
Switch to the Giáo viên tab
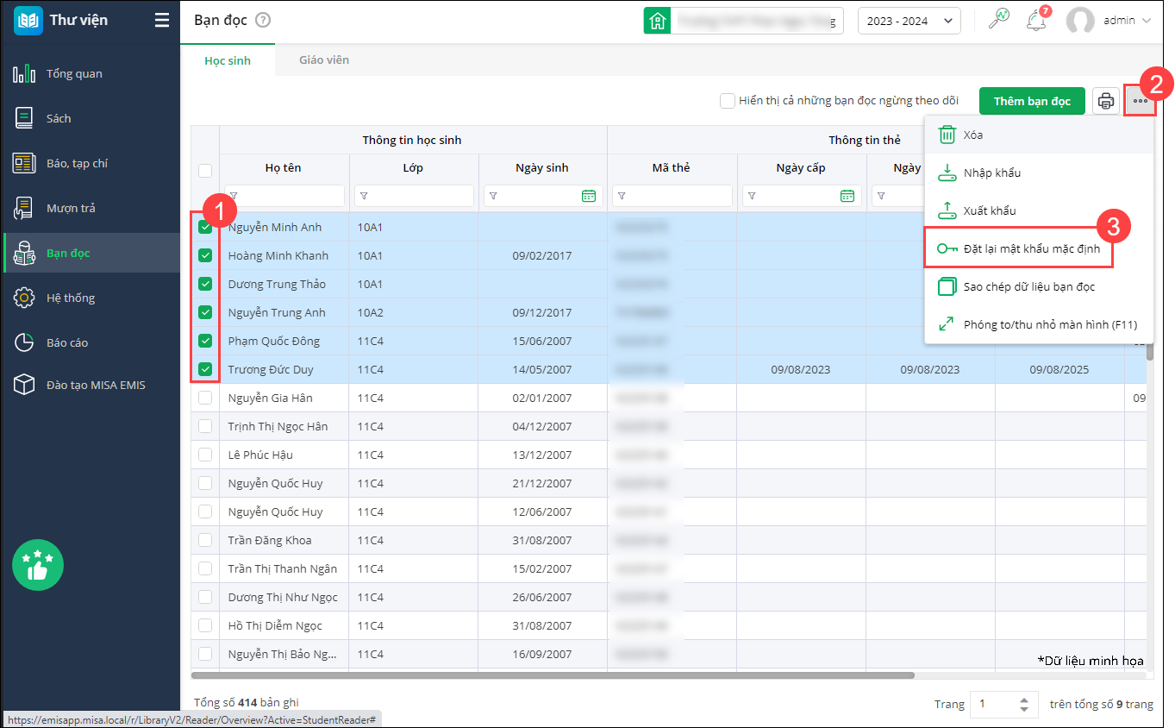coord(324,60)
